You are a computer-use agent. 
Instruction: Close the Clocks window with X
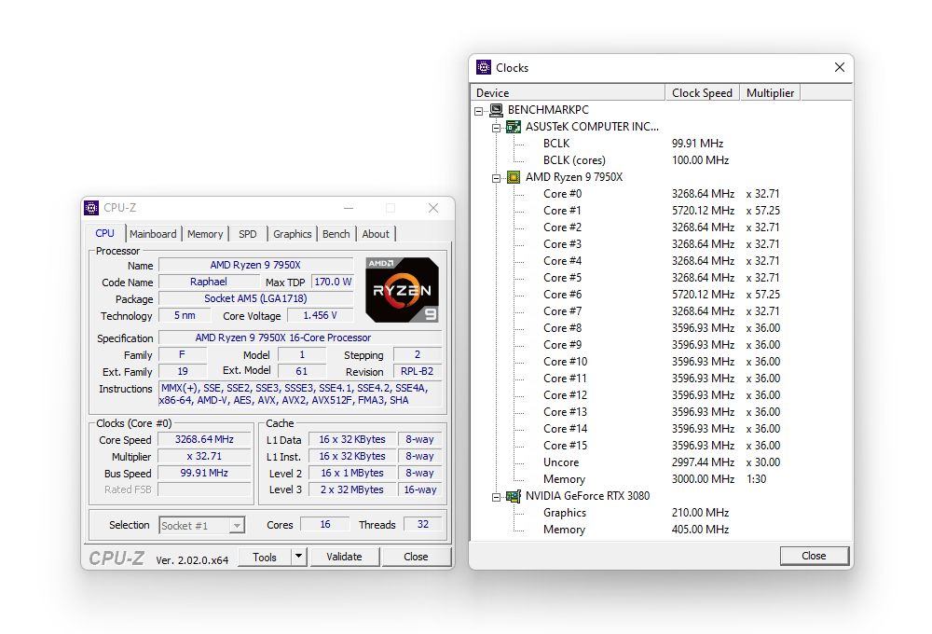[x=840, y=67]
